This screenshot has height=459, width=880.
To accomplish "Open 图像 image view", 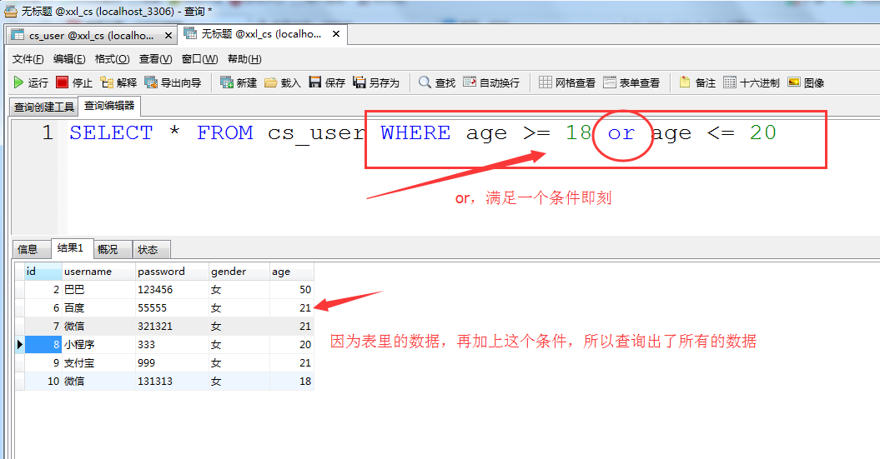I will click(x=806, y=83).
